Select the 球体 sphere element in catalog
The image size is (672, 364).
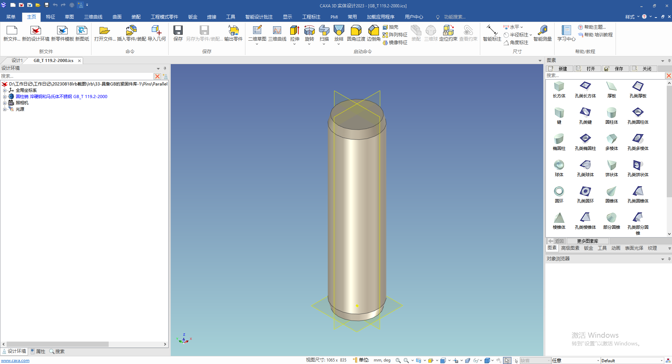559,168
